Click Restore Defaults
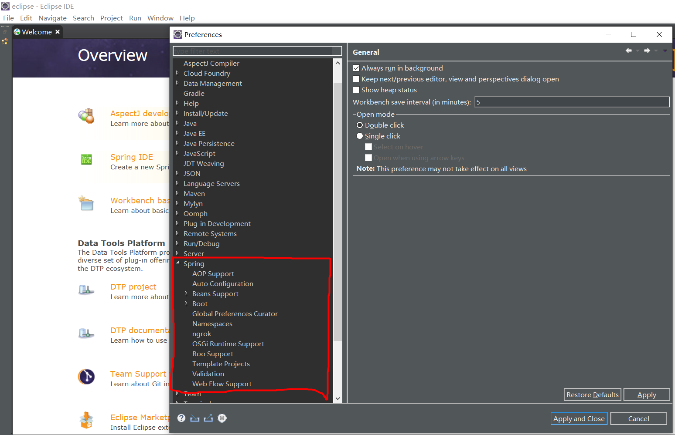The image size is (675, 435). pyautogui.click(x=592, y=395)
